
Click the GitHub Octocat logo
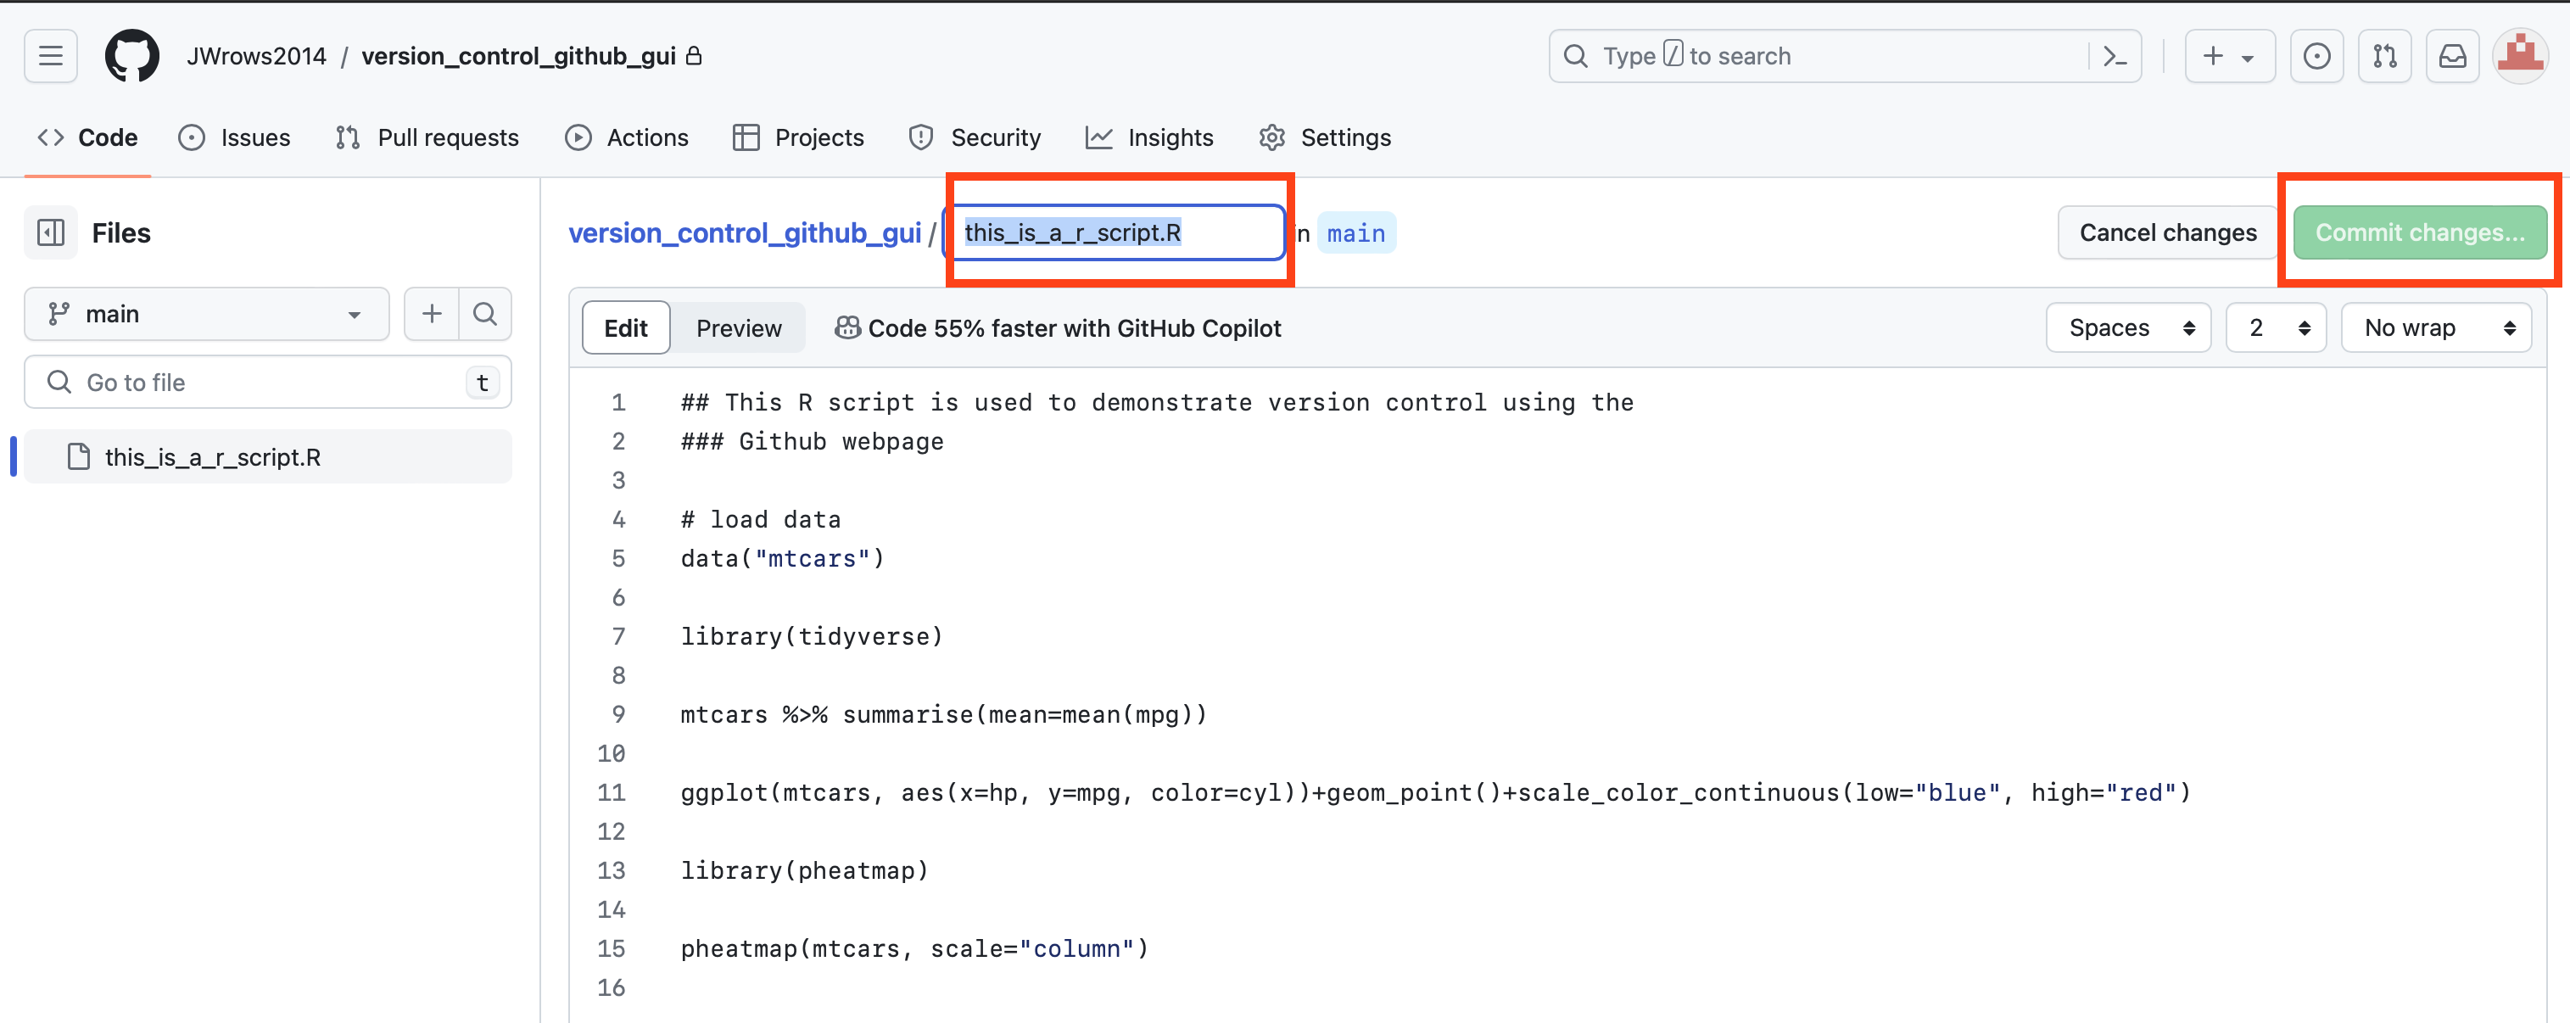pos(131,56)
